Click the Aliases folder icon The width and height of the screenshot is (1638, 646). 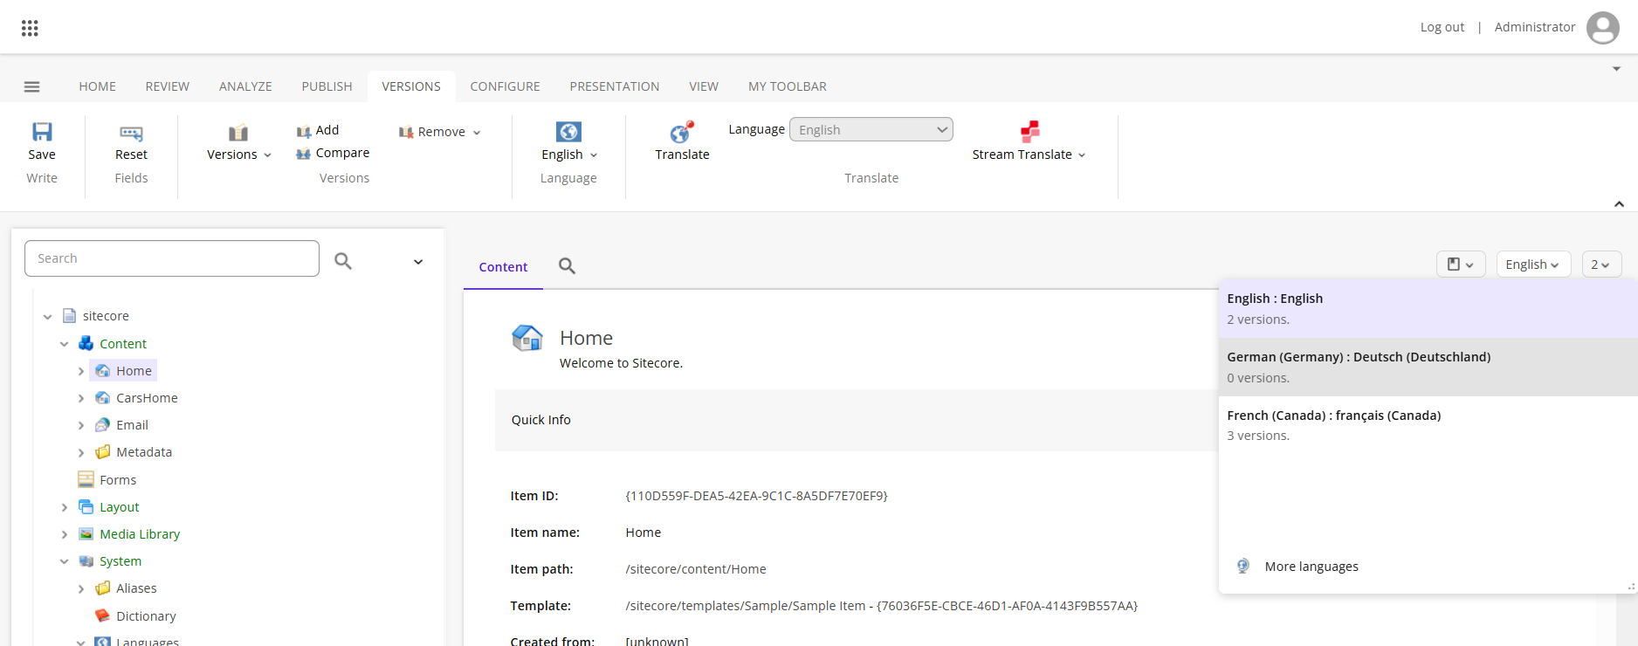pyautogui.click(x=103, y=588)
